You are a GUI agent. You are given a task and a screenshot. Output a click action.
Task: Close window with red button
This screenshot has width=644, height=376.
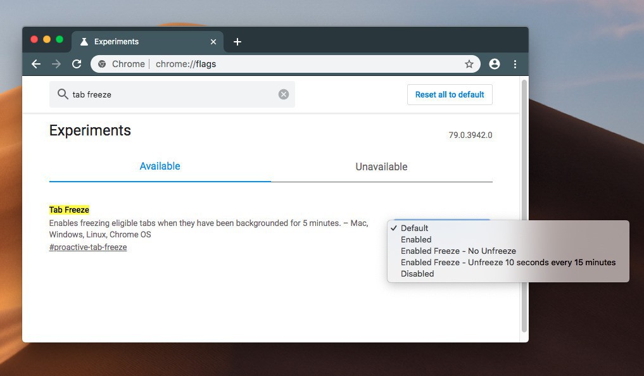(x=34, y=39)
